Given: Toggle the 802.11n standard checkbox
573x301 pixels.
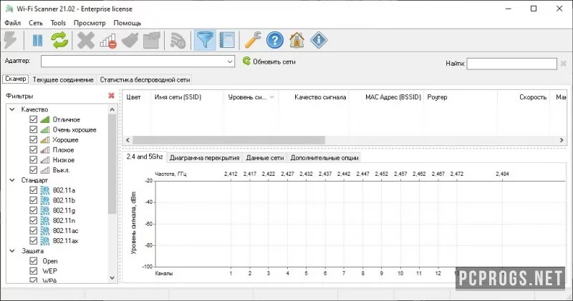Looking at the screenshot, I should pos(33,220).
